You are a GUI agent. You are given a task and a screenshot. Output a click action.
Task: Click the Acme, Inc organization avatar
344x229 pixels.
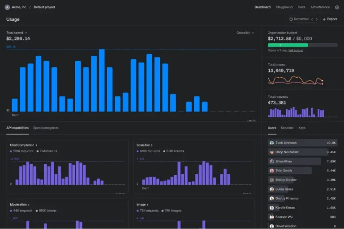coord(7,7)
